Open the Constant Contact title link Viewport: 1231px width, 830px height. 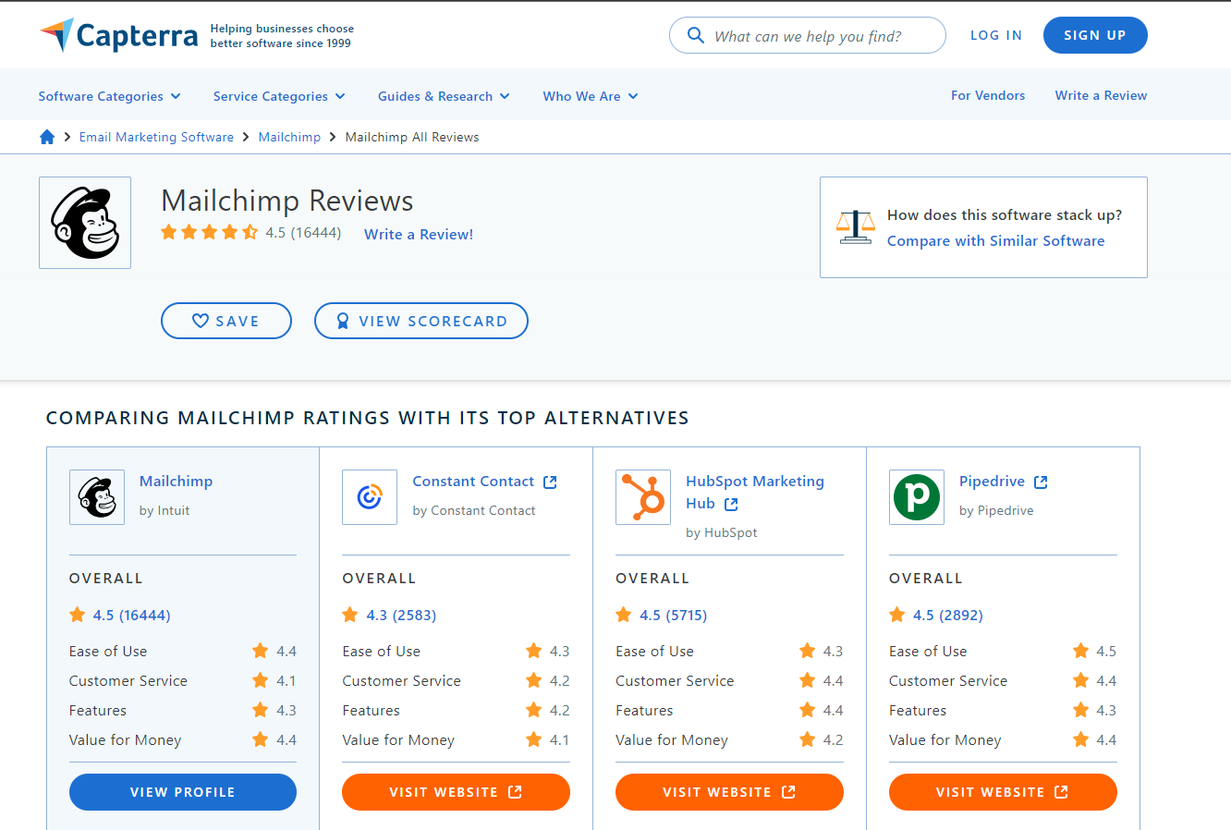click(473, 481)
